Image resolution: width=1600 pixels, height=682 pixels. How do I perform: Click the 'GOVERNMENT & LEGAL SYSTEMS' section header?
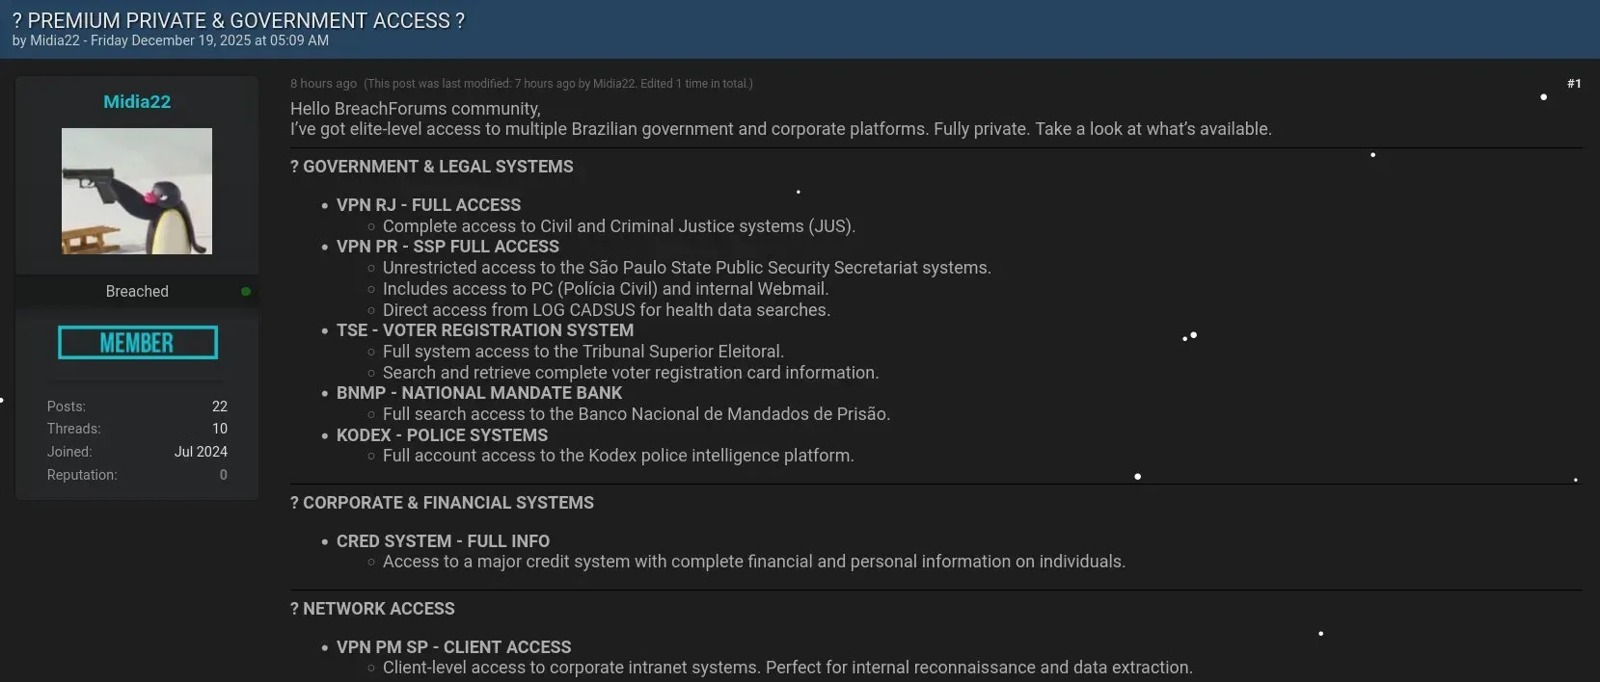(x=431, y=166)
